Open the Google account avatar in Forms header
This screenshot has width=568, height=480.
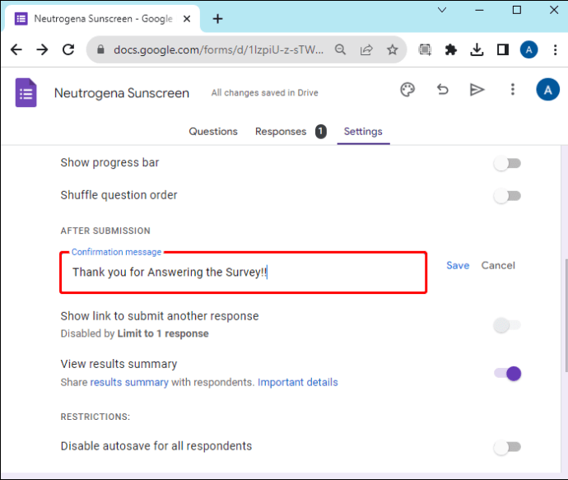[547, 90]
